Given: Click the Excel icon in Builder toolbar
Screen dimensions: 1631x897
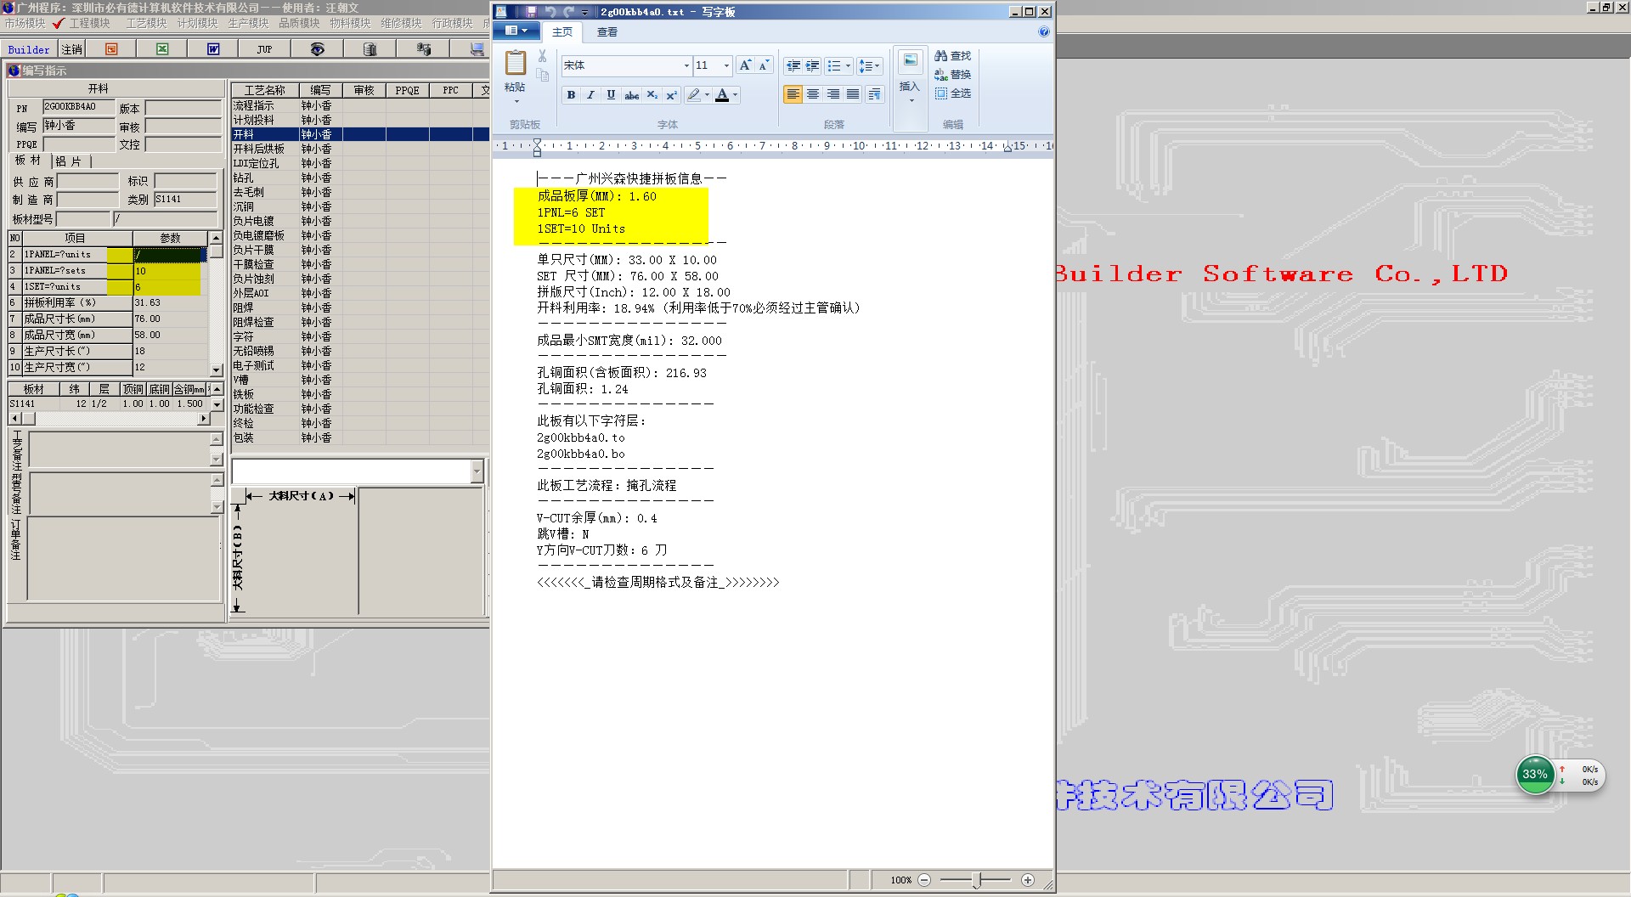Looking at the screenshot, I should [x=162, y=49].
